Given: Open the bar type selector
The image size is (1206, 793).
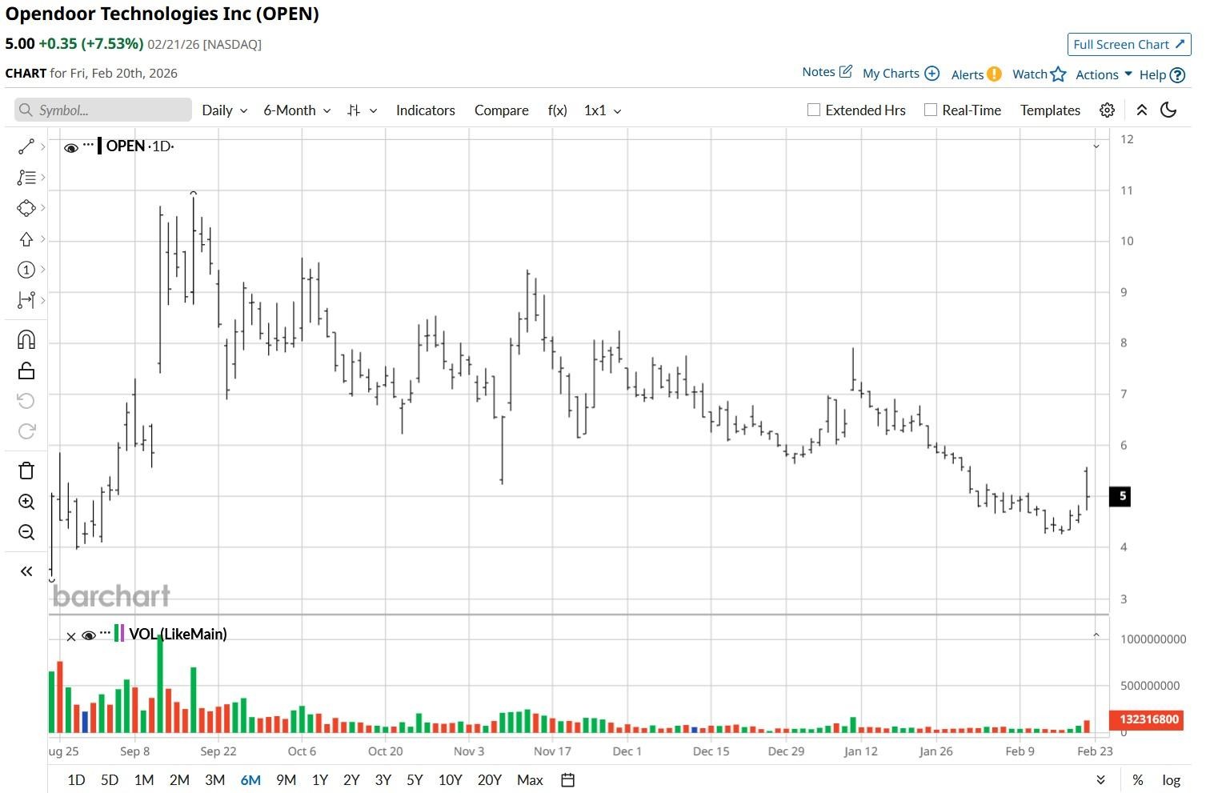Looking at the screenshot, I should click(362, 110).
